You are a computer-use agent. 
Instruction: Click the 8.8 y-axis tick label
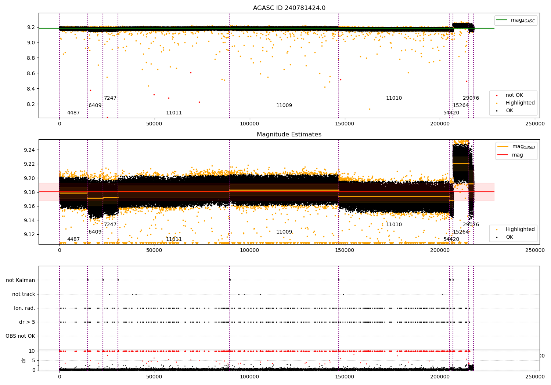[x=31, y=58]
